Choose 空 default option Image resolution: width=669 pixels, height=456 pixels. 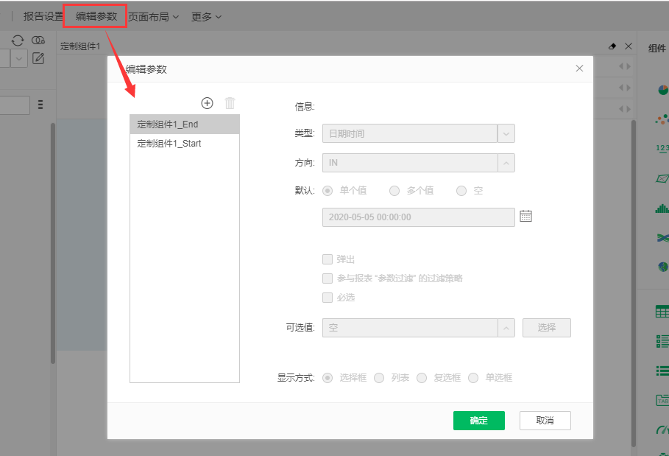click(x=461, y=190)
